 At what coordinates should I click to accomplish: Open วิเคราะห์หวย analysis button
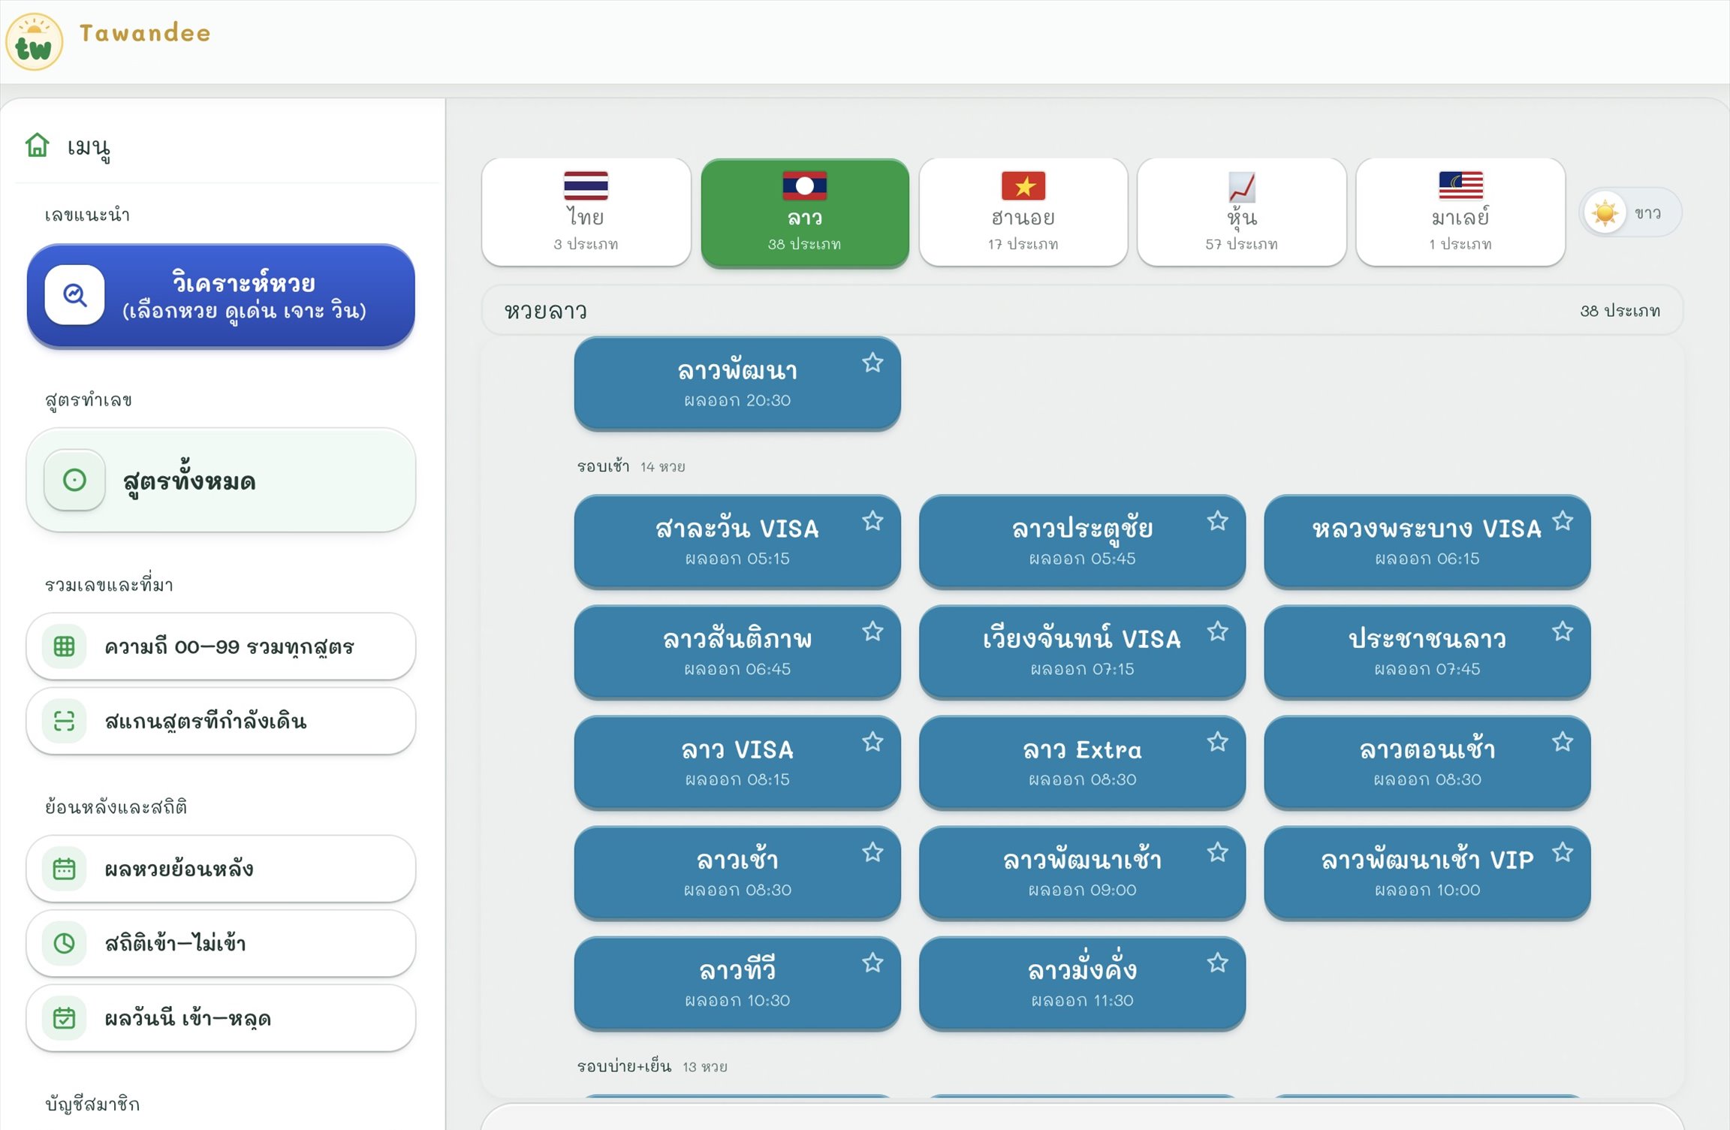pos(221,295)
